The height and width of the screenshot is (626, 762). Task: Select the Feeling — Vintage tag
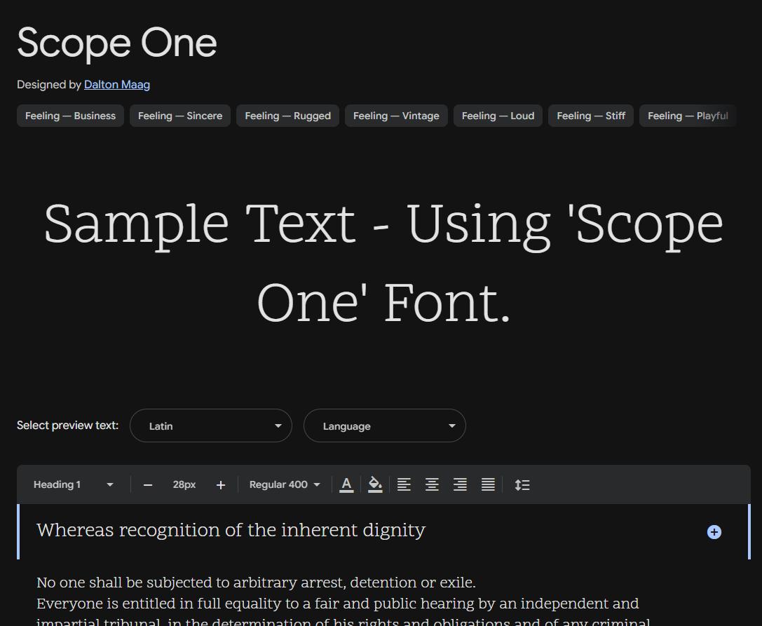coord(396,116)
